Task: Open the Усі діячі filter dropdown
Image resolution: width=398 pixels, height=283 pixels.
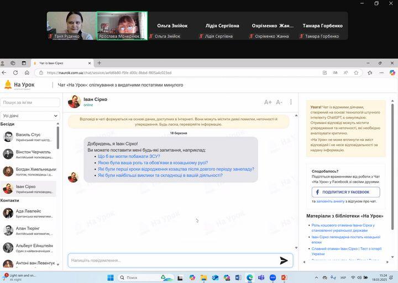Action: (x=30, y=116)
